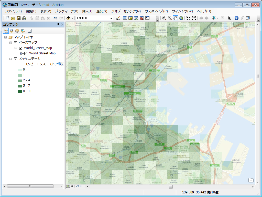Open the ファイル(F) menu
The width and height of the screenshot is (262, 197).
pos(13,11)
